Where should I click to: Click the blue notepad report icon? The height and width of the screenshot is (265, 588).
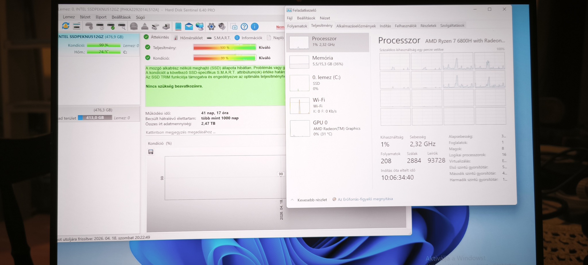click(178, 26)
